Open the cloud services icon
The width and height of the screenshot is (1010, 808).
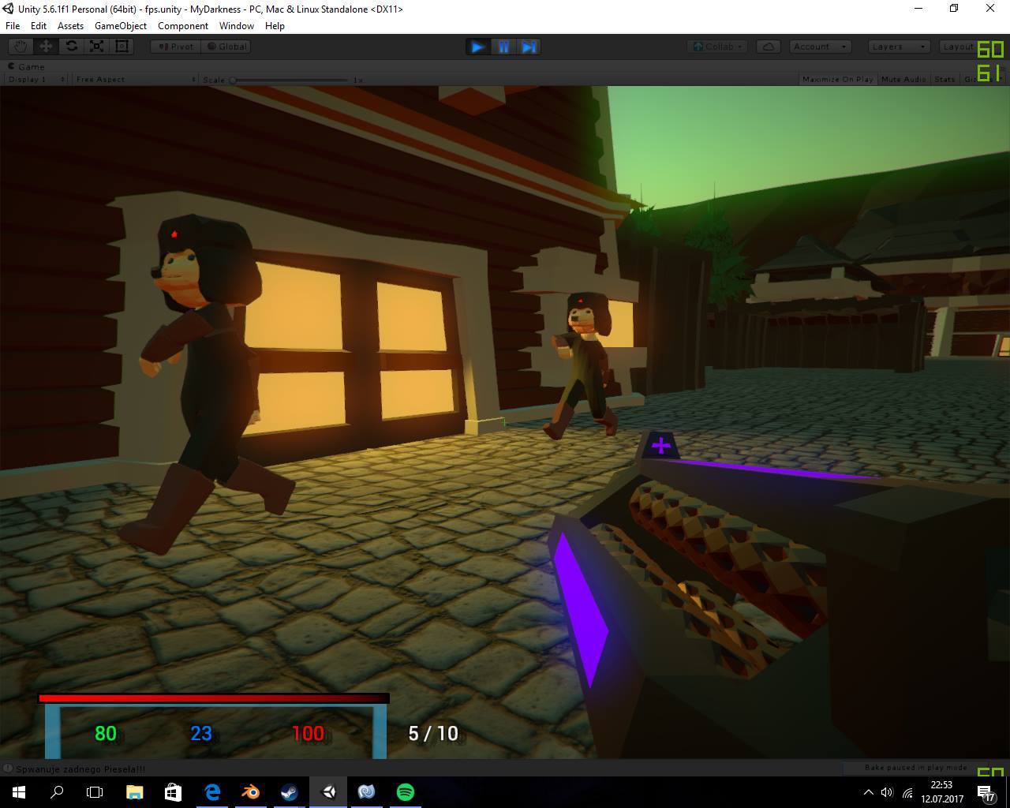click(x=768, y=47)
